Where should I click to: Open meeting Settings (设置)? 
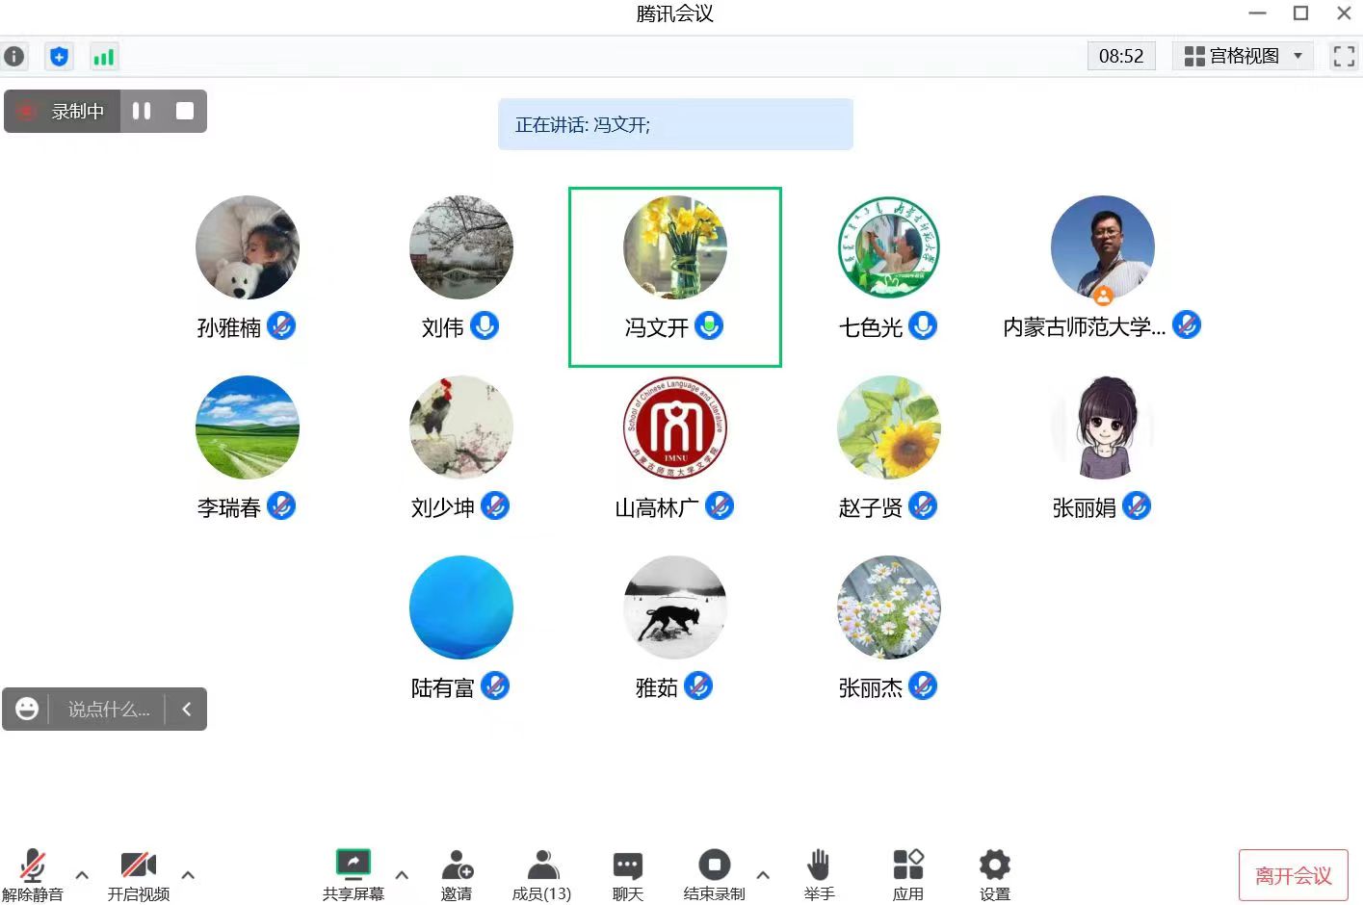point(994,874)
